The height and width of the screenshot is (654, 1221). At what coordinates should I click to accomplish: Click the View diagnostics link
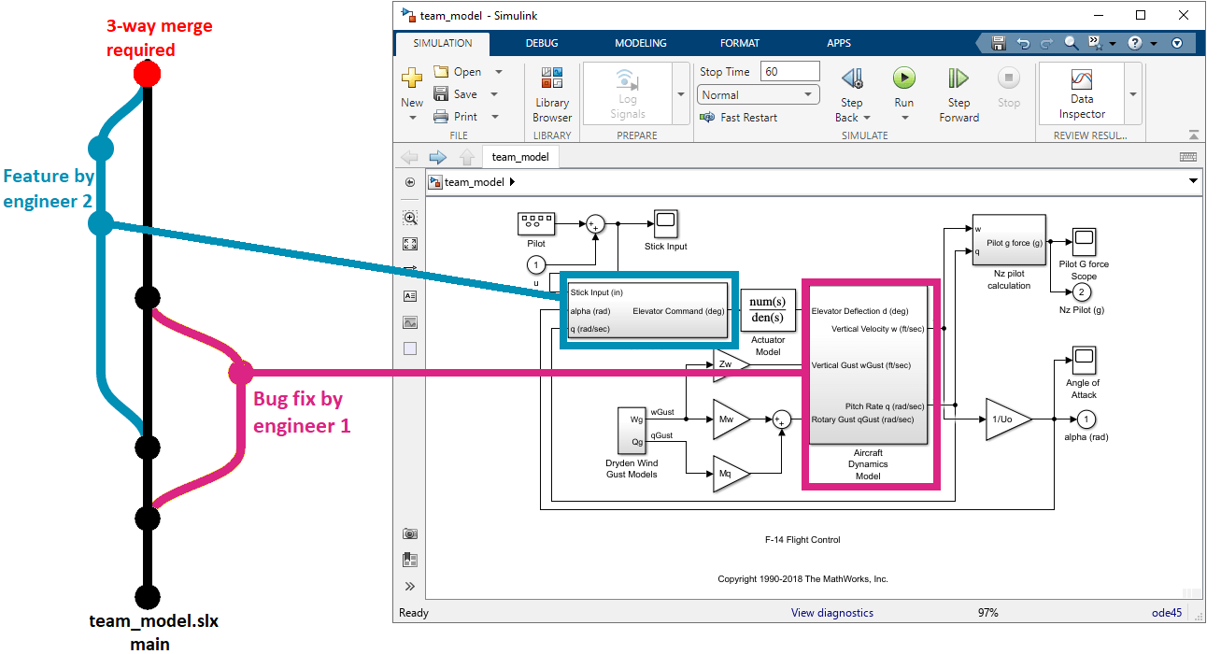[x=831, y=613]
